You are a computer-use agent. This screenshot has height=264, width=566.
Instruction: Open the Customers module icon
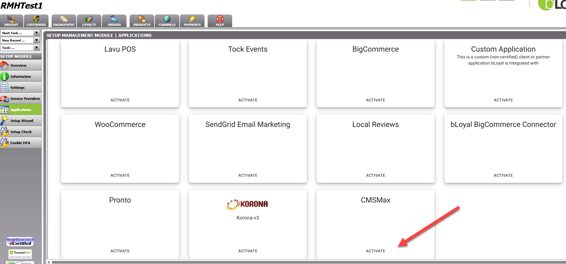pyautogui.click(x=36, y=19)
